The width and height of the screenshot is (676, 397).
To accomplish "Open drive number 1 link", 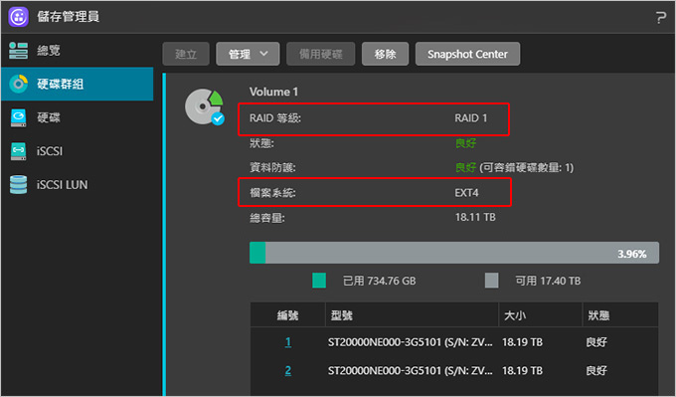I will tap(288, 342).
